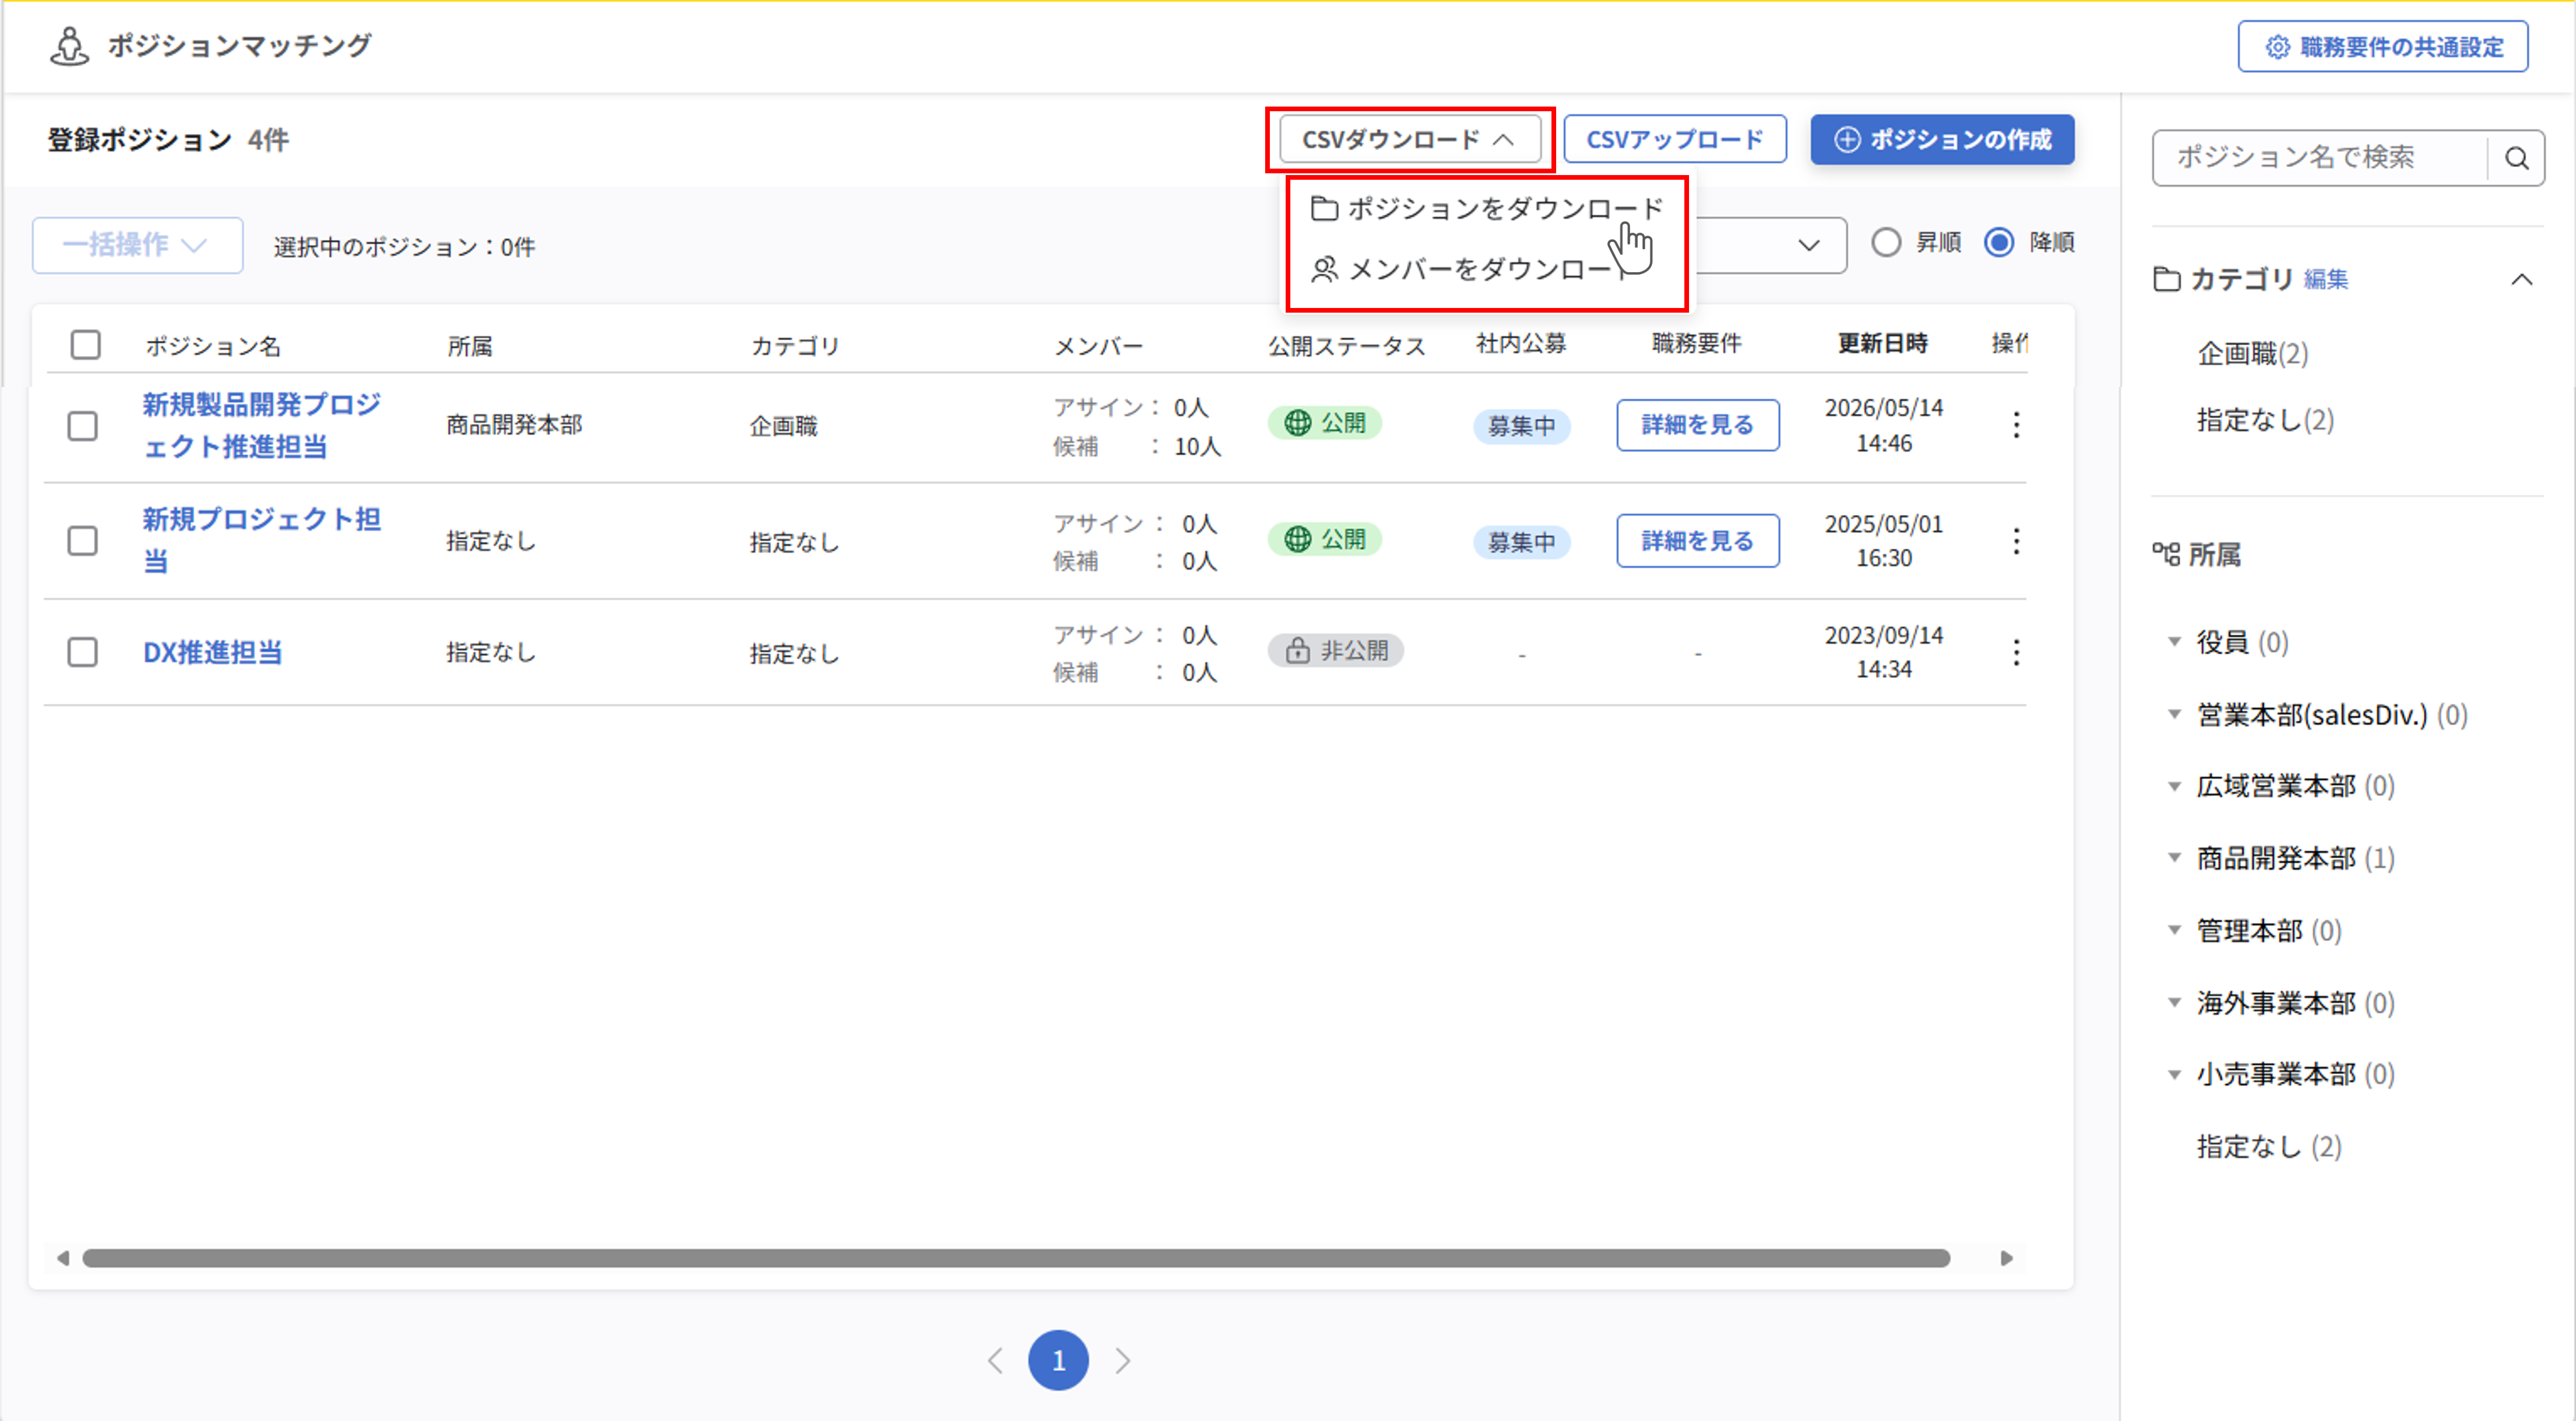Click the ポジション名 column header
This screenshot has height=1421, width=2576.
pos(213,346)
